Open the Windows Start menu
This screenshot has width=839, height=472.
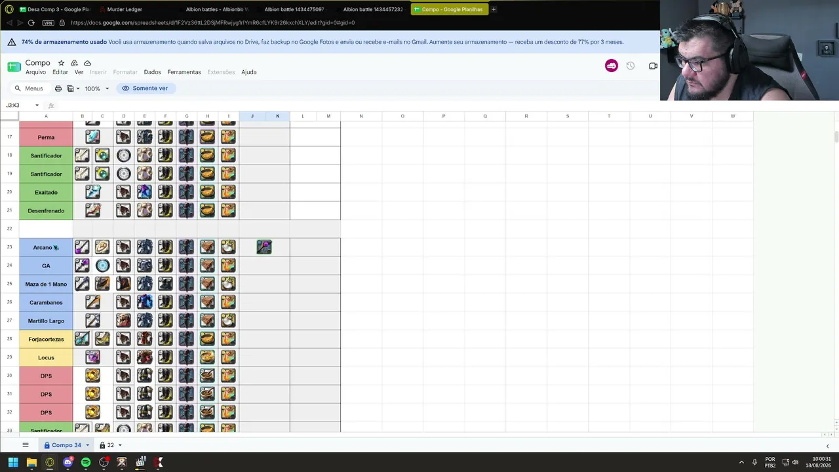coord(13,462)
